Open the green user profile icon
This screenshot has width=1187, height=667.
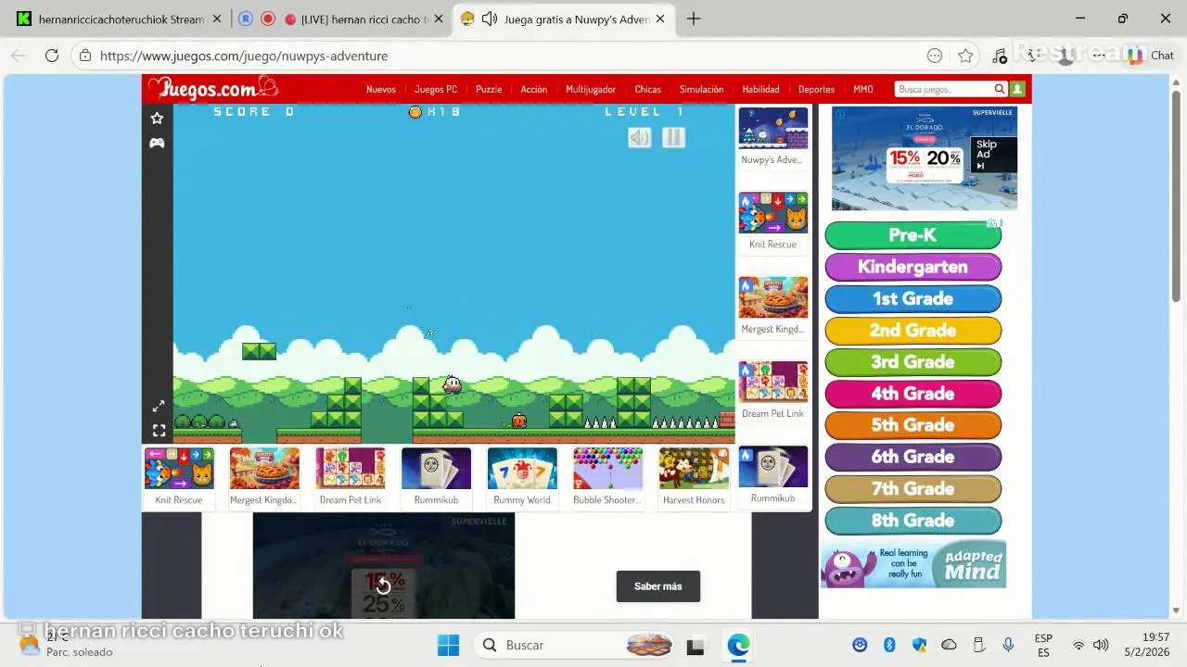[x=1017, y=89]
